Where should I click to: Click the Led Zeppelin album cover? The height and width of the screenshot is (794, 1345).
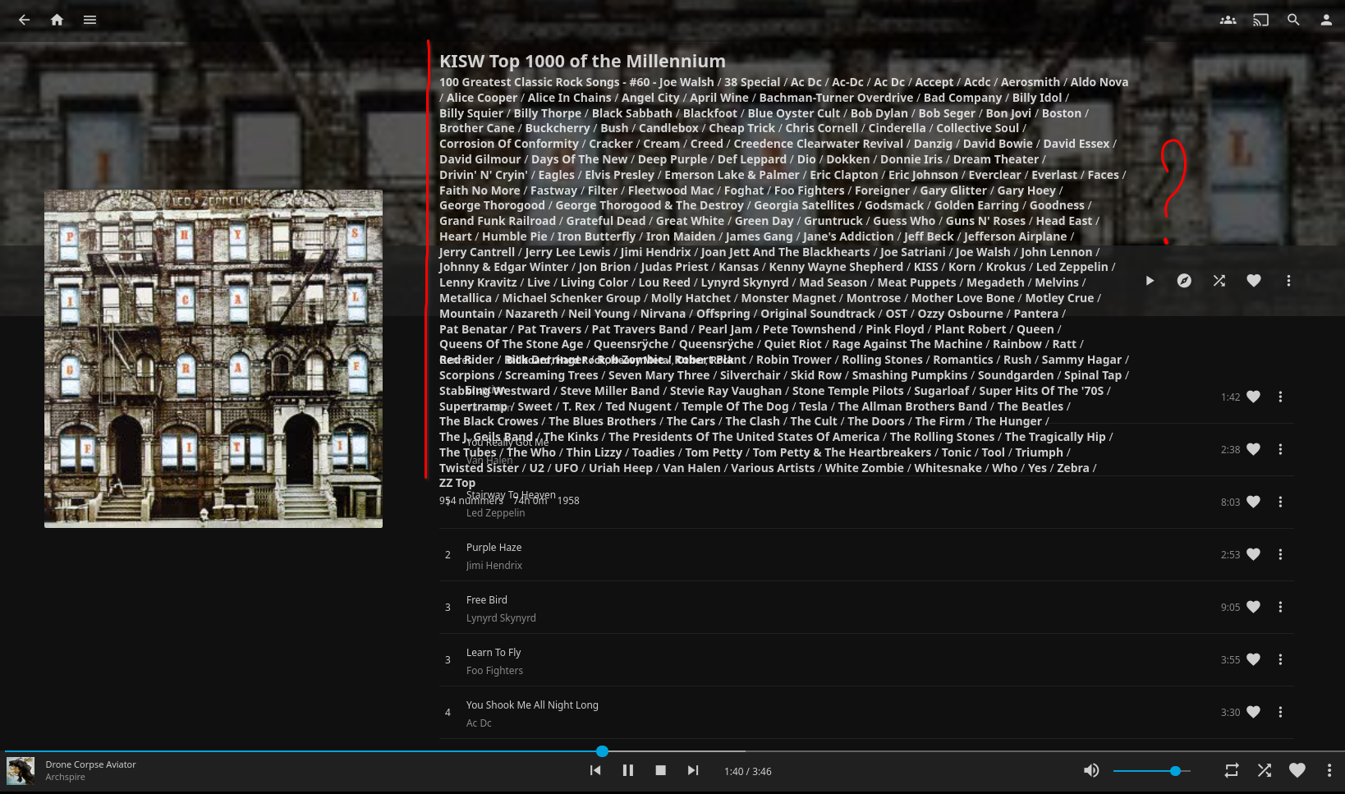click(x=213, y=359)
